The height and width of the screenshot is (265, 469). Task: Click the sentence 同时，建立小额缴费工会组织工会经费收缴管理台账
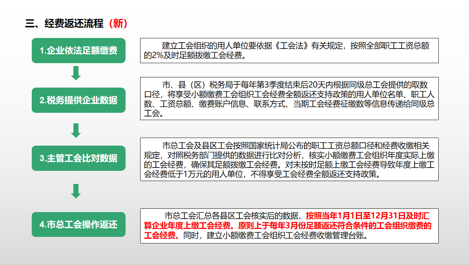pos(276,235)
